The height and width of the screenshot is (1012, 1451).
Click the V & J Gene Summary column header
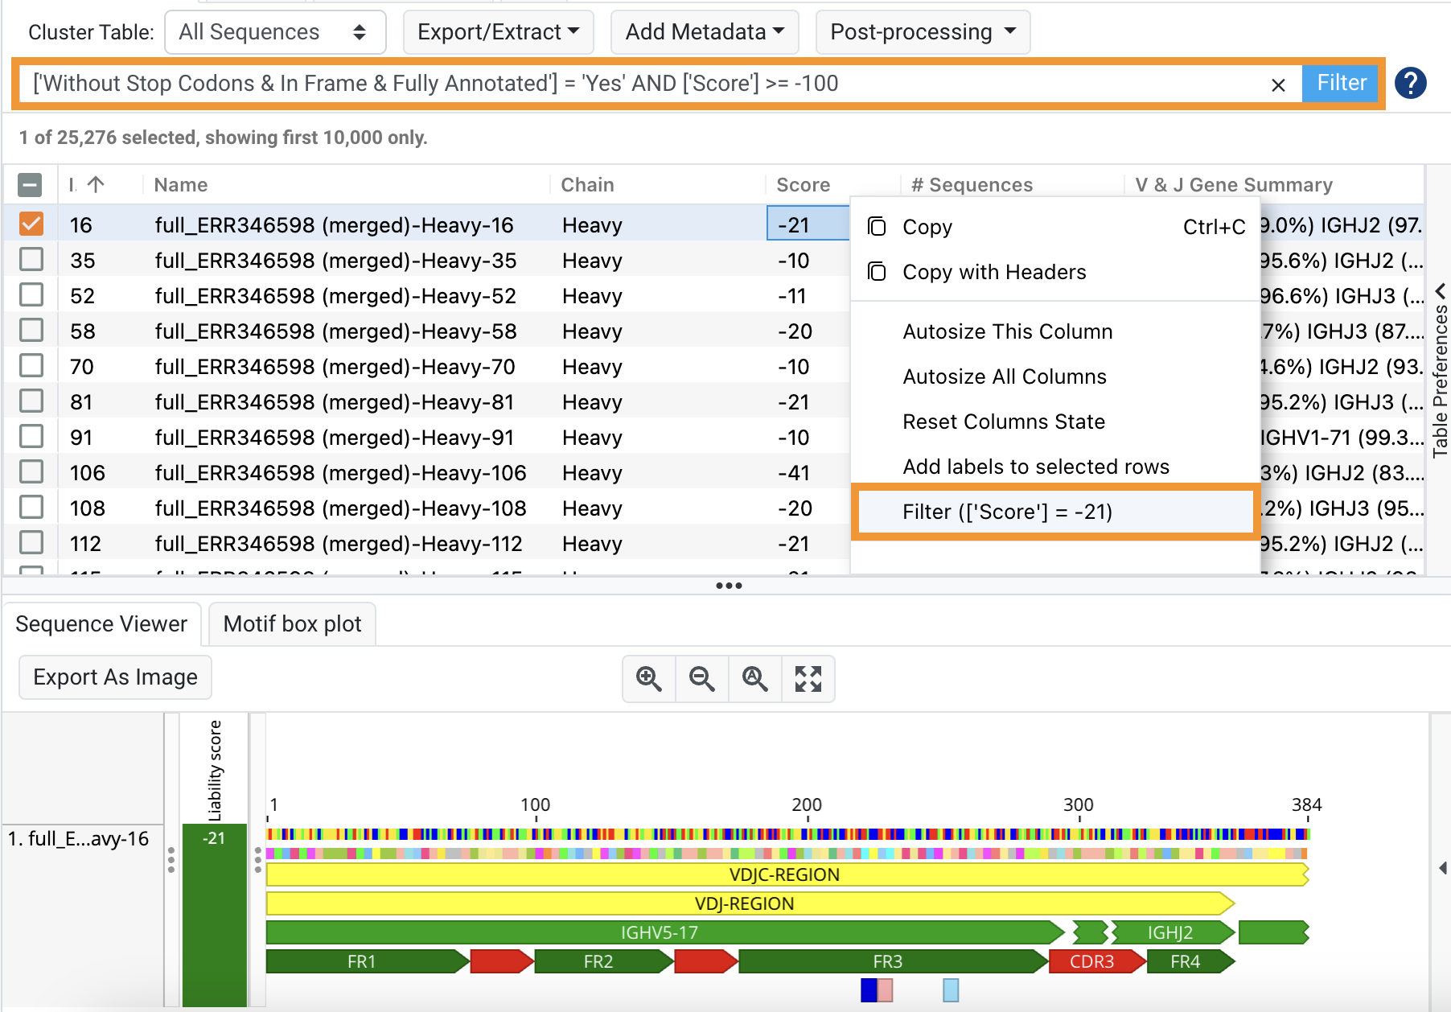click(x=1234, y=185)
